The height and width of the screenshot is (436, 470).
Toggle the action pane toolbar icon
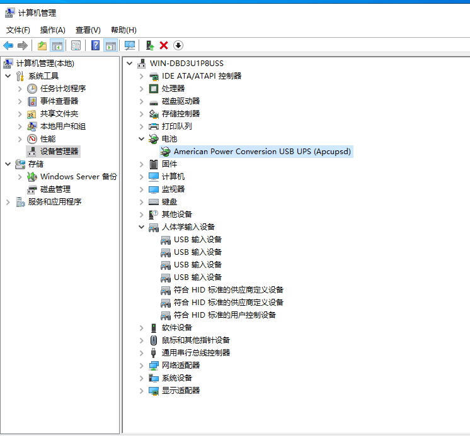click(111, 45)
